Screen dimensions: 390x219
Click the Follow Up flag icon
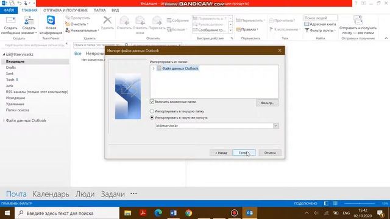coord(271,29)
